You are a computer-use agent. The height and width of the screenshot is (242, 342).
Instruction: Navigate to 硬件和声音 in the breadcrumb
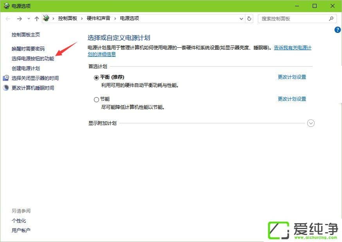click(x=98, y=18)
